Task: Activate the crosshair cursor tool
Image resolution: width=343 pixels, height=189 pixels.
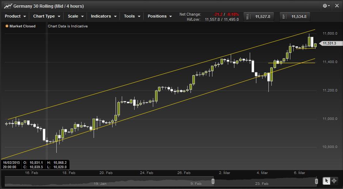Action: tap(334, 181)
